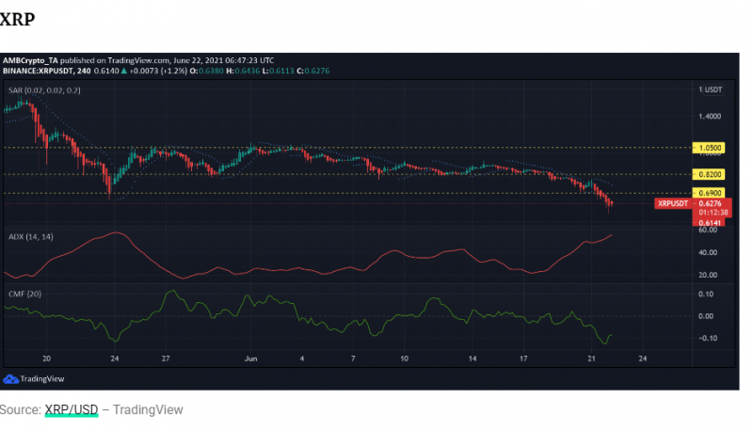Click the 1.0500 price level label
753x431 pixels.
pyautogui.click(x=709, y=148)
